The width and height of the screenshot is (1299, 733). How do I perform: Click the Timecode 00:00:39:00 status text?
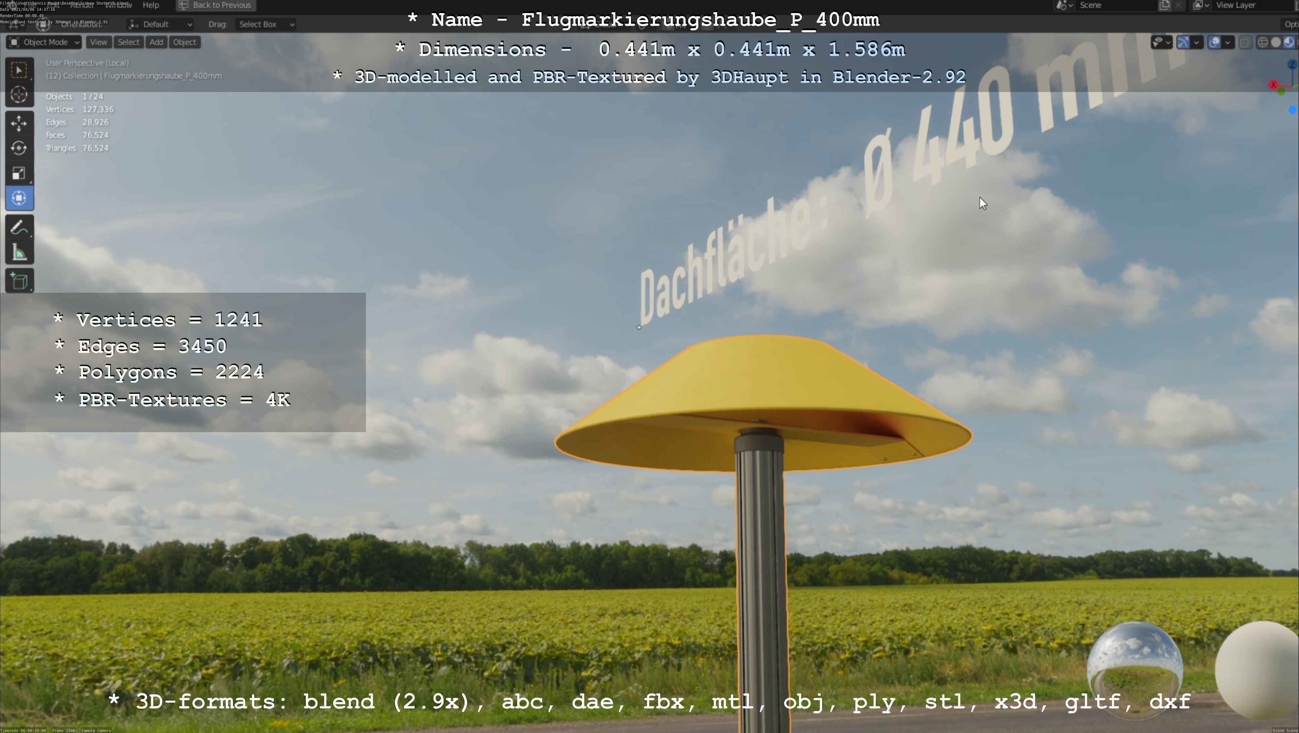[23, 730]
